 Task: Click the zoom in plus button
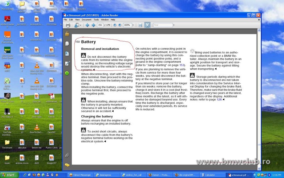[x=120, y=25]
